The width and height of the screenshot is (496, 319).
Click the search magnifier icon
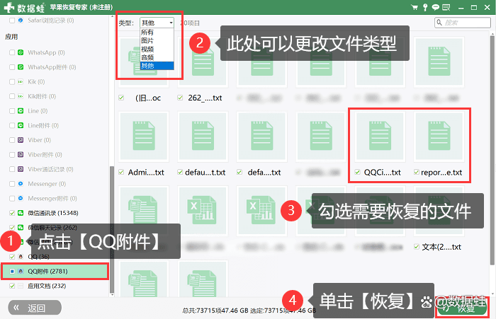pyautogui.click(x=439, y=23)
